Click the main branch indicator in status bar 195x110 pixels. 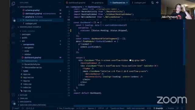[16, 108]
